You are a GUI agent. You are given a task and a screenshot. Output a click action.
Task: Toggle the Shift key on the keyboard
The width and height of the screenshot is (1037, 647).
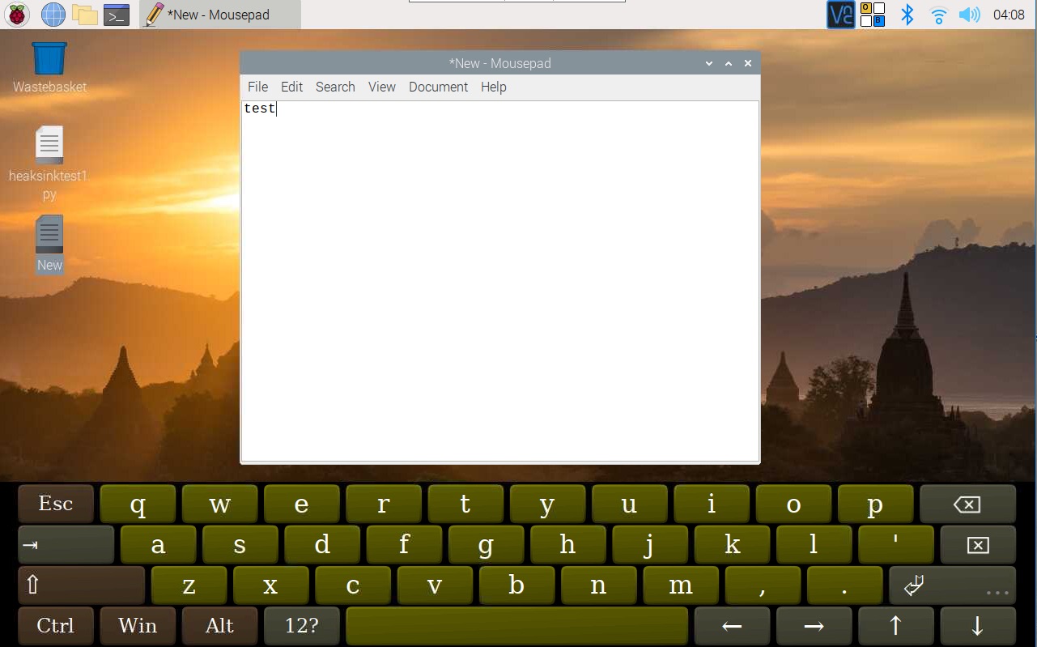(81, 585)
